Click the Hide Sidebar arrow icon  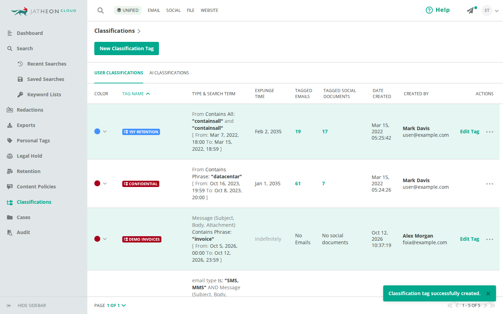9,306
